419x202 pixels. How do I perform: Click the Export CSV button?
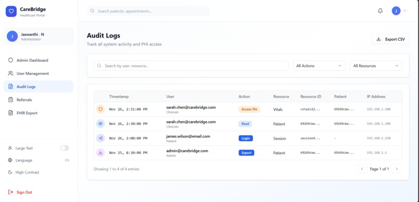[390, 39]
